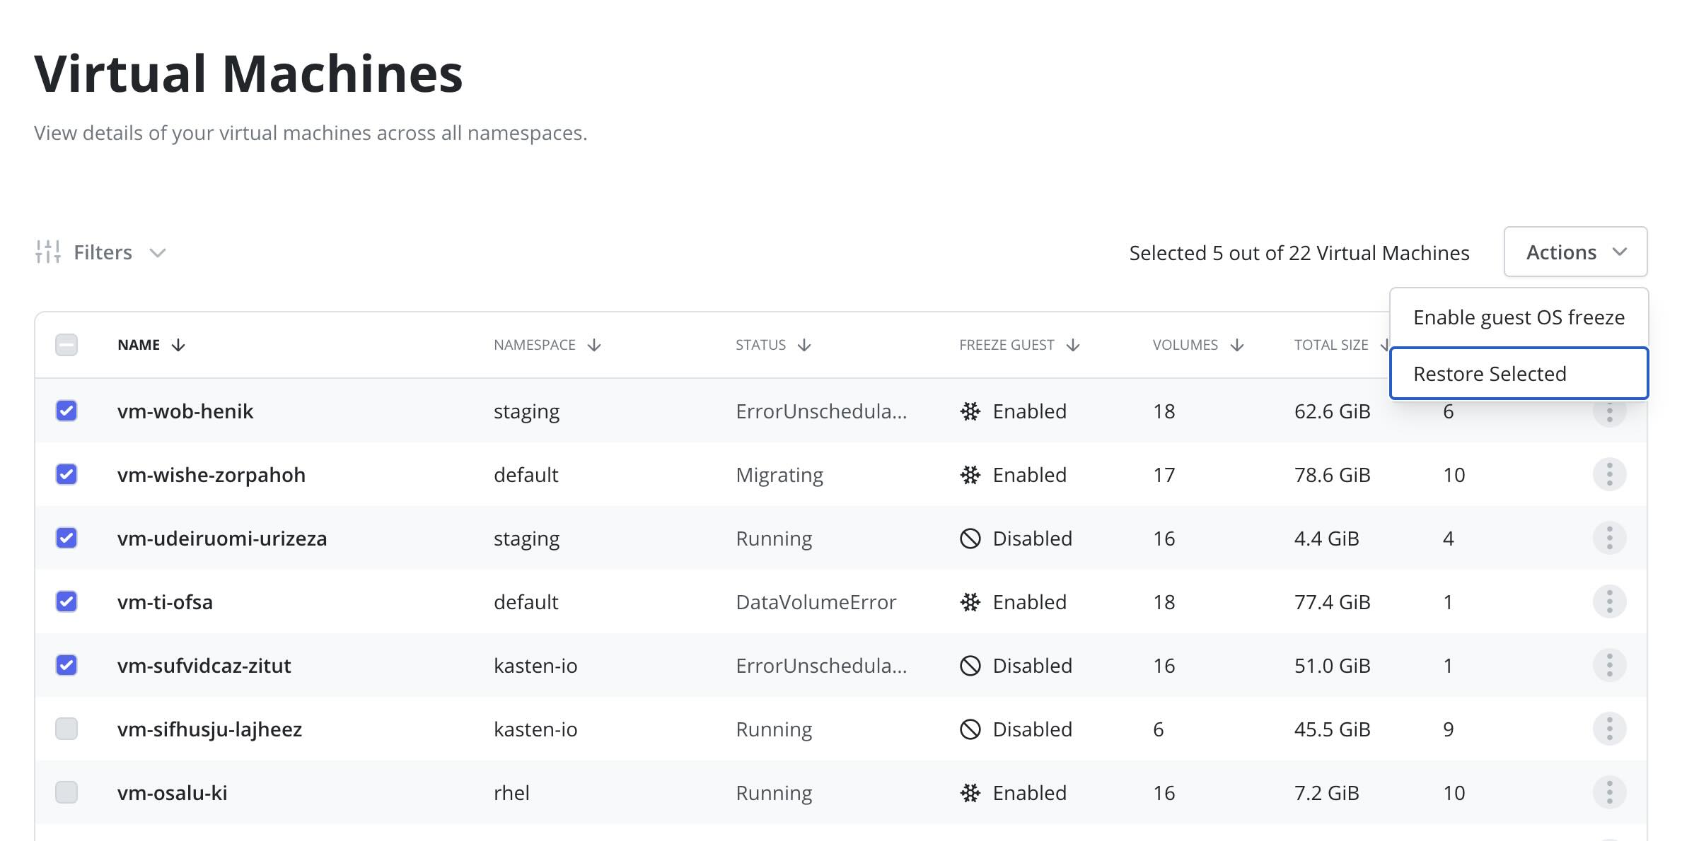Viewport: 1682px width, 841px height.
Task: Open vm-wishe-zorpahoh by clicking its name
Action: coord(212,474)
